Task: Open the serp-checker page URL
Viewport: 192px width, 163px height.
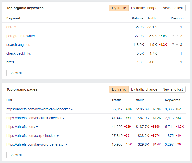Action: point(31,136)
